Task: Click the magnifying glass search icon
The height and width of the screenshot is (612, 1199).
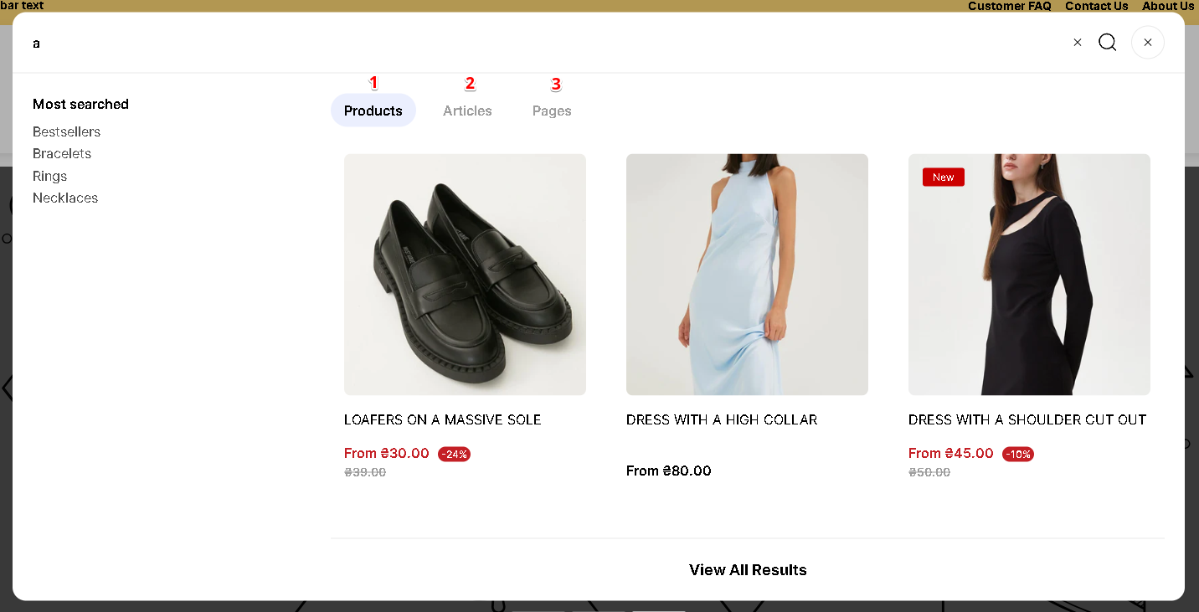Action: 1107,43
